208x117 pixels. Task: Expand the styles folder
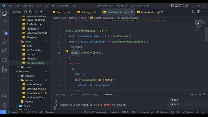[17, 106]
